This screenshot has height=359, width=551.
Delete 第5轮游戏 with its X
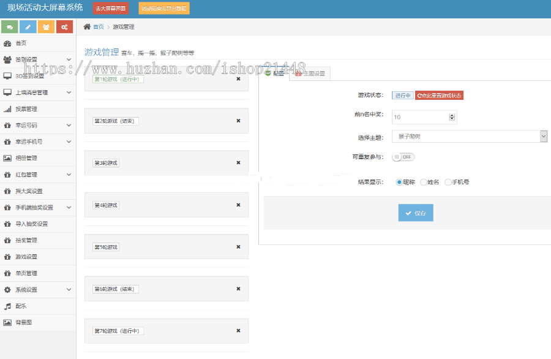(x=238, y=246)
